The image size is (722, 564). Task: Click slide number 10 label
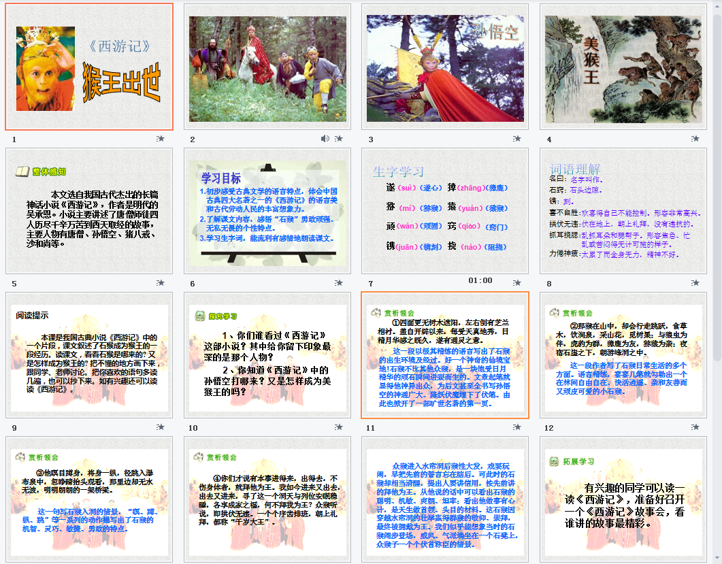(193, 428)
